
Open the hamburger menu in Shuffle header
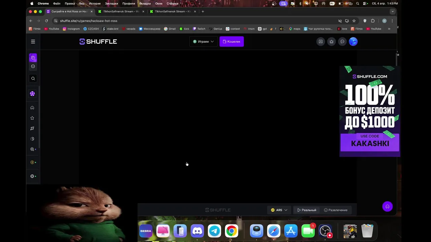(x=33, y=42)
